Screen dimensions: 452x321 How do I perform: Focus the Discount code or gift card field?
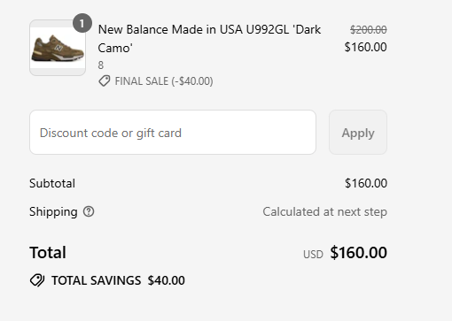pyautogui.click(x=173, y=133)
